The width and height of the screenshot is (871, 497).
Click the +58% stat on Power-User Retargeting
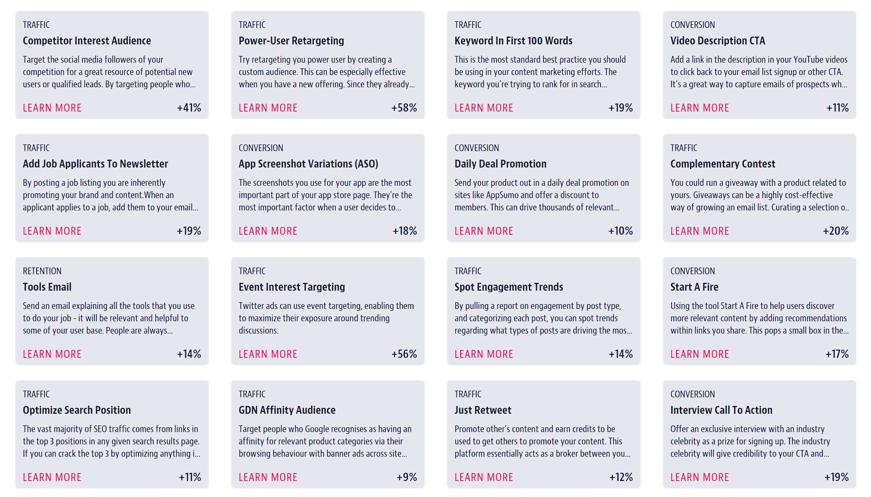tap(404, 108)
